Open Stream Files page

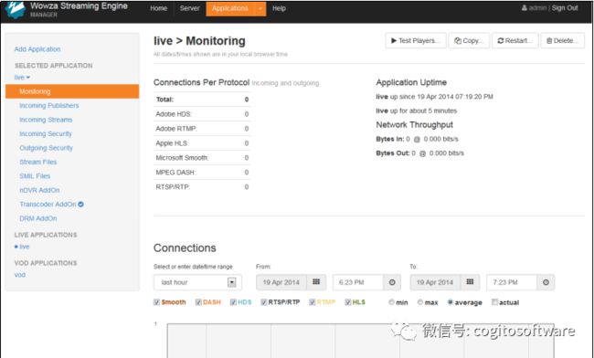point(38,162)
